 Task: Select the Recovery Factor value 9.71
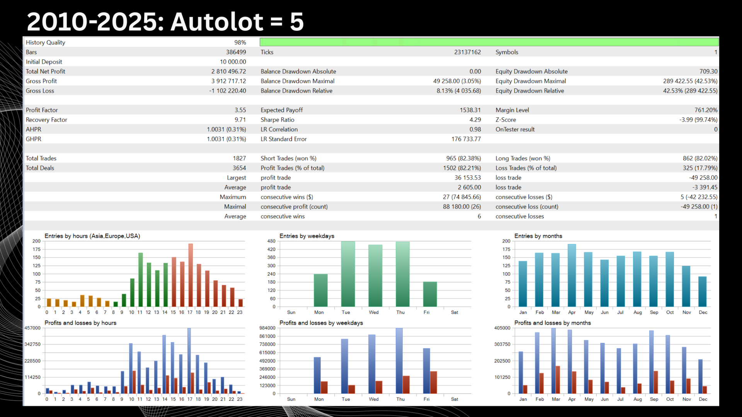242,120
